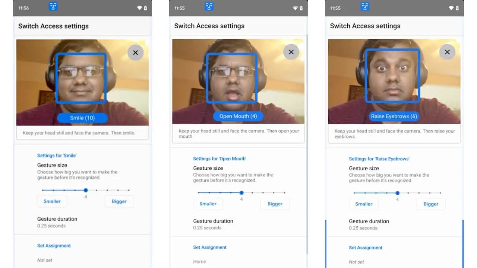Click Smaller button in Raise Eyebrows settings

(364, 204)
